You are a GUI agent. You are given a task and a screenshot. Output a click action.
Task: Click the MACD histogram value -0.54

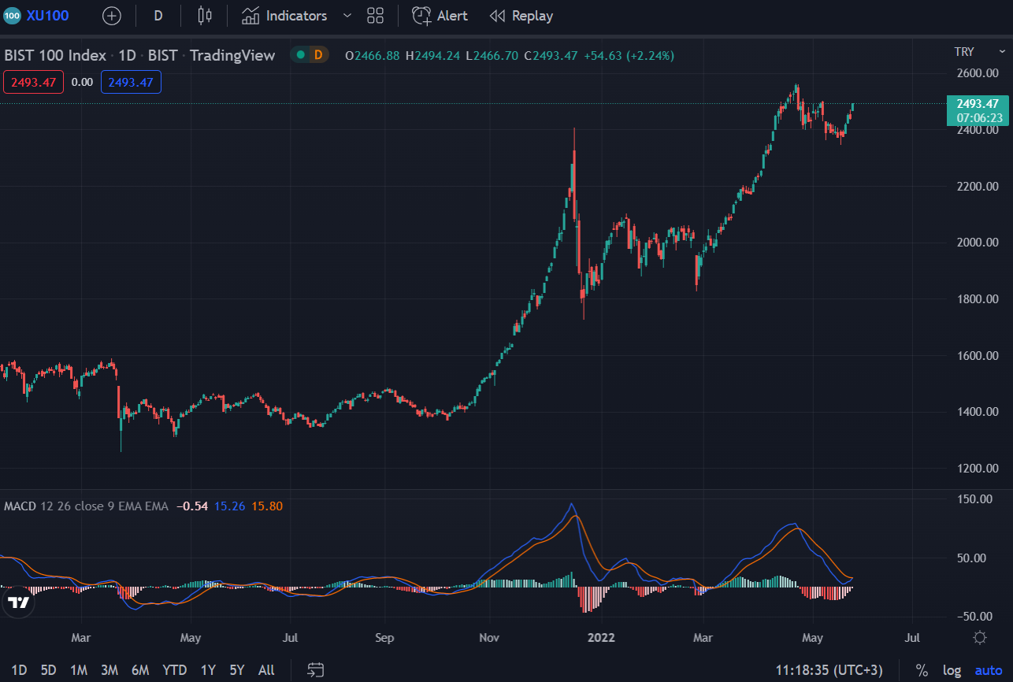tap(192, 506)
